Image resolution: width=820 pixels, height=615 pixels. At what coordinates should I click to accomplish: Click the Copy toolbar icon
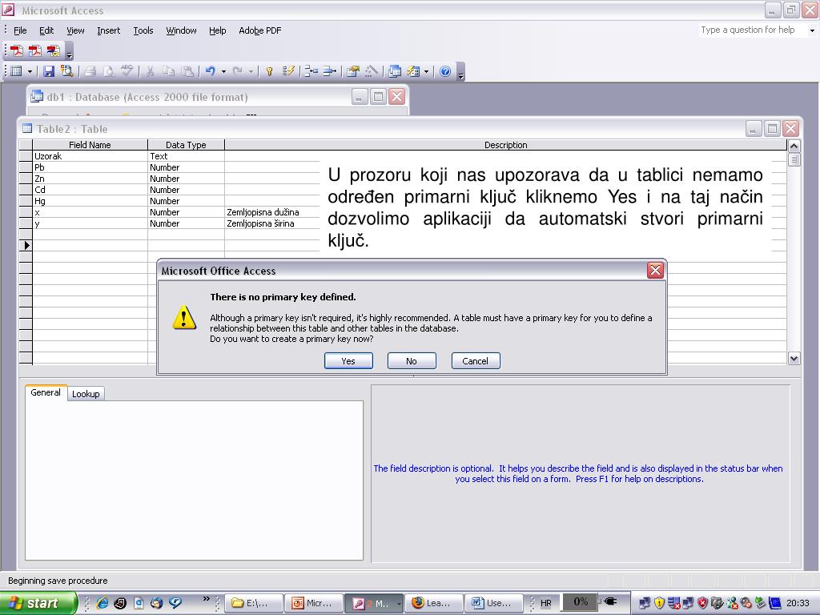pos(168,71)
